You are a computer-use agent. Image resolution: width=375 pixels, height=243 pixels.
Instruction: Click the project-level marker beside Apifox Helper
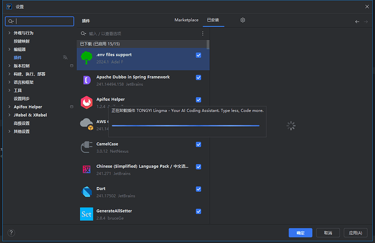(72, 107)
